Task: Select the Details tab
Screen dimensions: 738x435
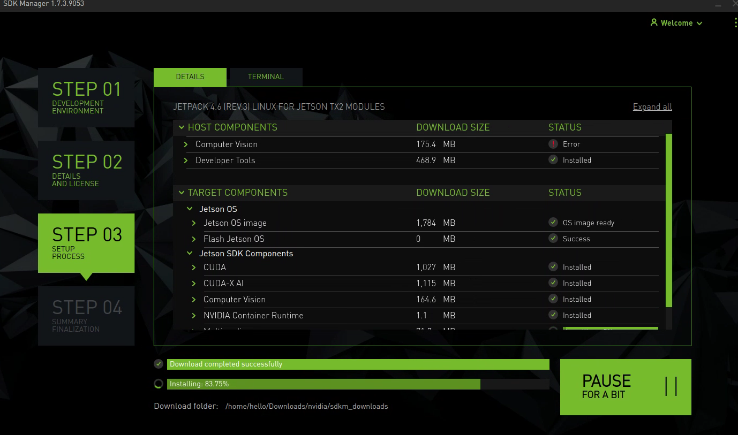Action: pos(190,77)
